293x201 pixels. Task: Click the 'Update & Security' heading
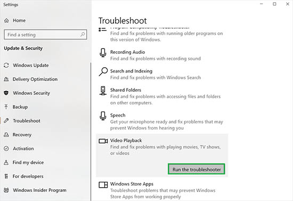[23, 48]
